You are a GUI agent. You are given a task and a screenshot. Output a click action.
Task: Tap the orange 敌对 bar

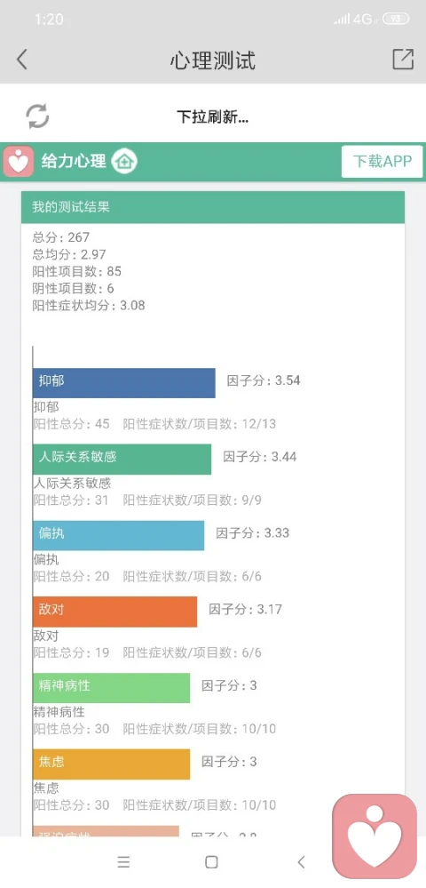[x=114, y=612]
